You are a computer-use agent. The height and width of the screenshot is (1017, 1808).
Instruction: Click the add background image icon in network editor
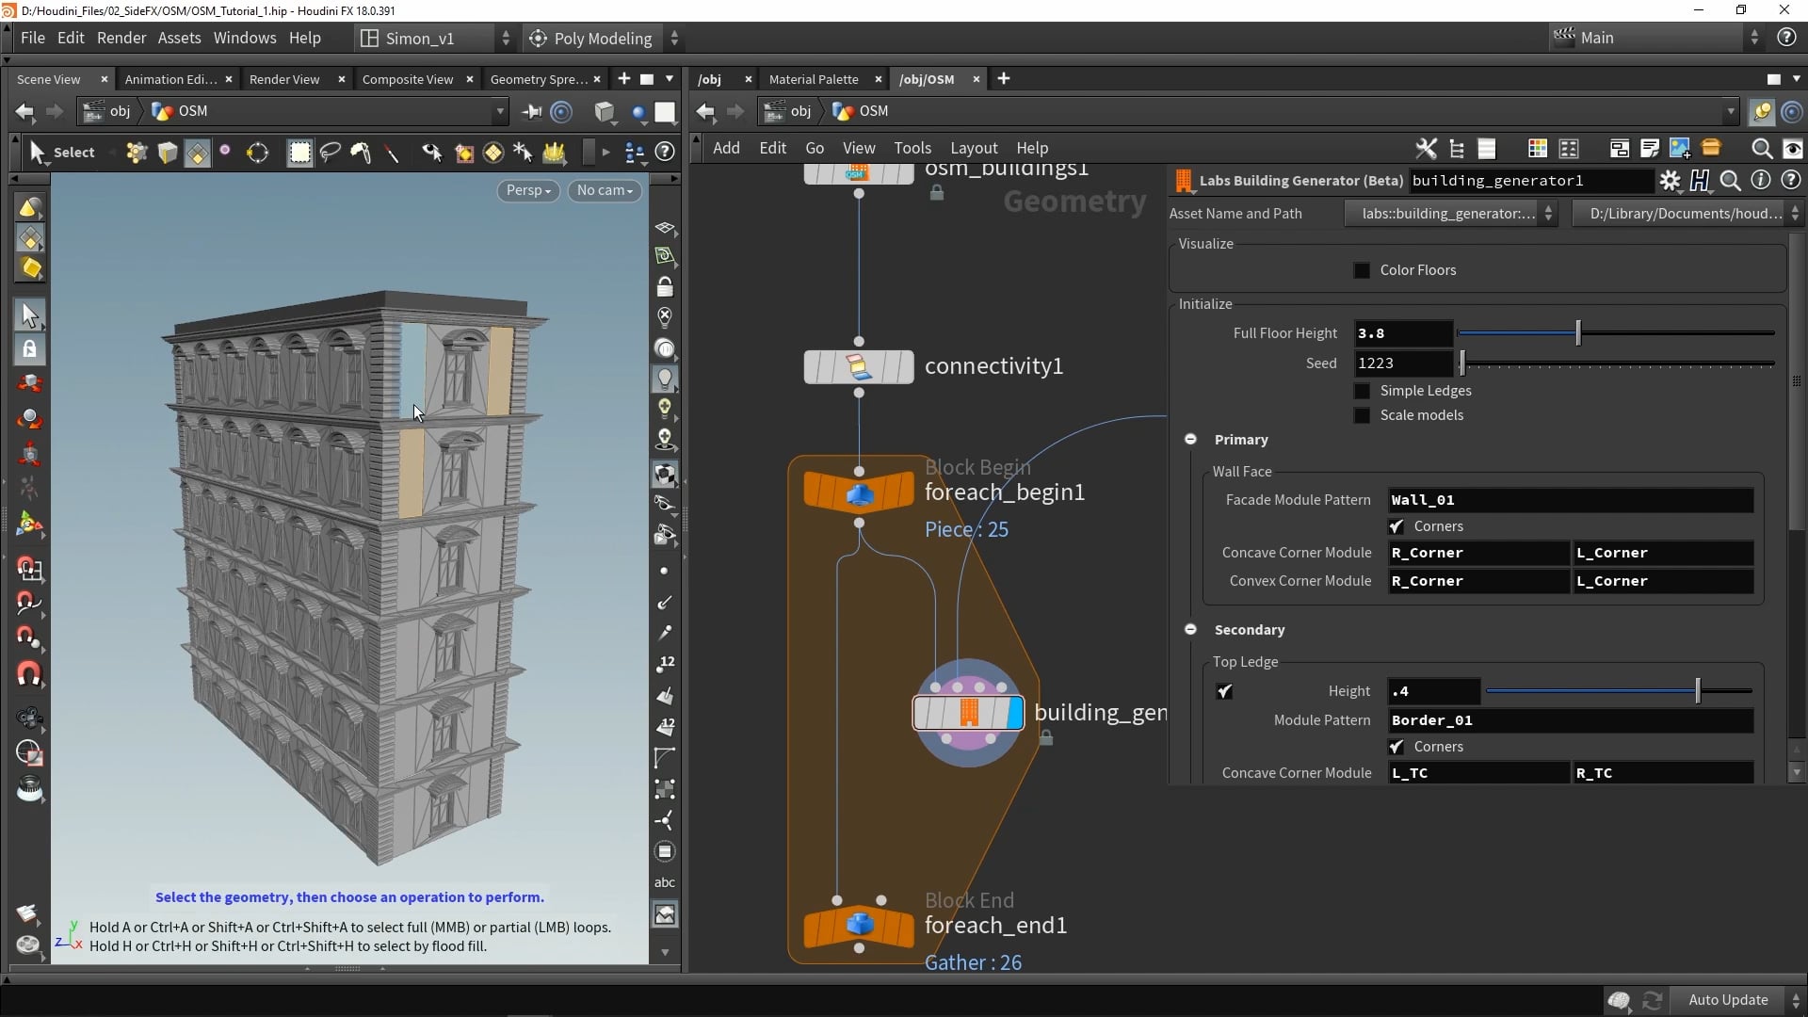coord(1680,149)
